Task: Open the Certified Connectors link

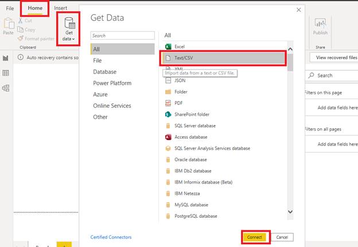Action: tap(111, 237)
